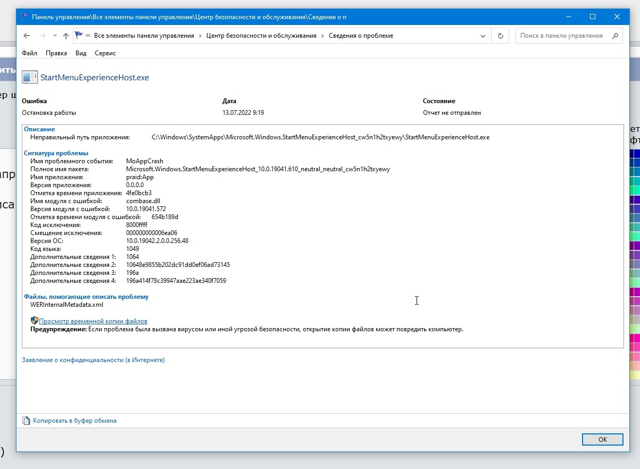This screenshot has width=640, height=469.
Task: Select the application timestamp 4fe0bcb3
Action: (x=139, y=193)
